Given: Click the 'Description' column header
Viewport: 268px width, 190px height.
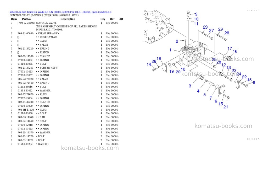Looking at the screenshot, I should (x=68, y=19).
